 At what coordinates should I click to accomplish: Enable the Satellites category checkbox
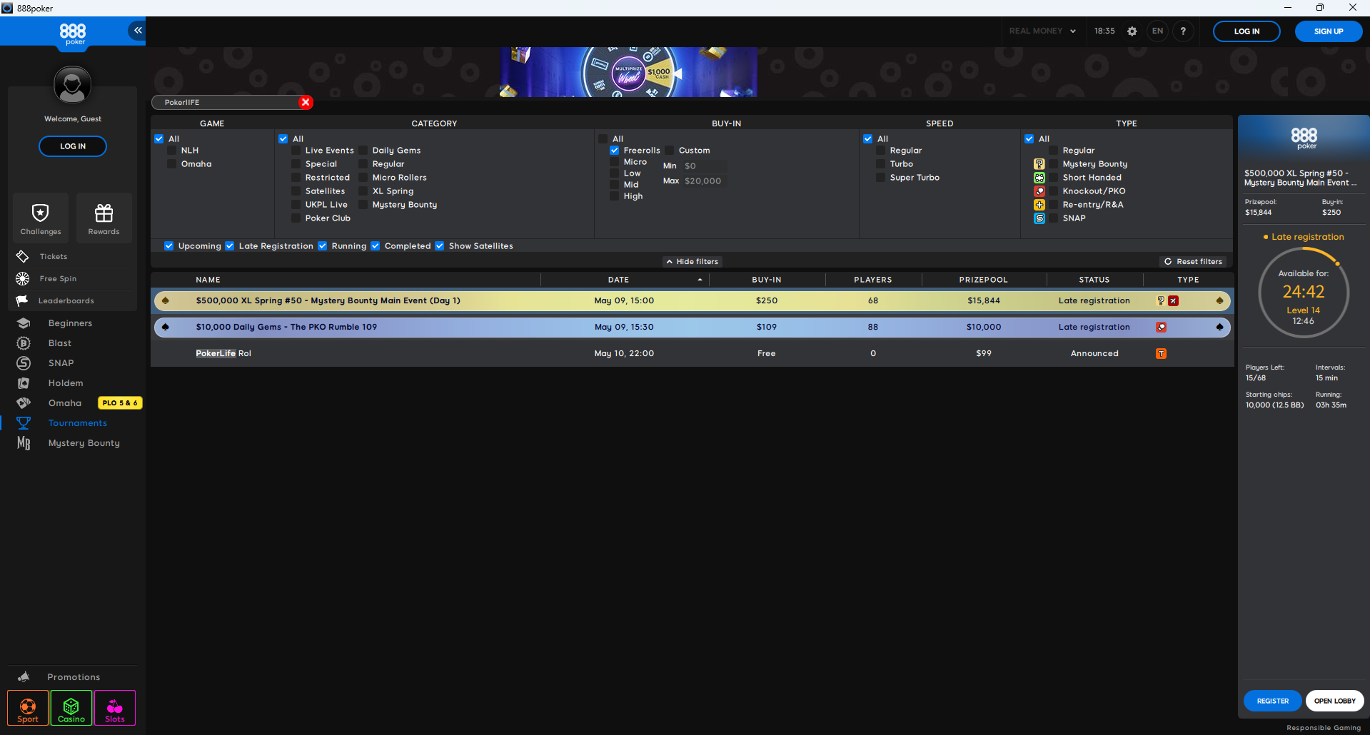pos(296,191)
